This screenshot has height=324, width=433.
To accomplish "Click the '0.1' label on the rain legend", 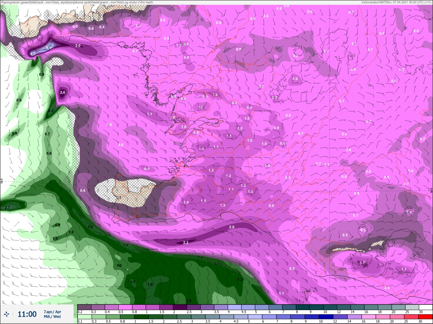I will point(80,321).
